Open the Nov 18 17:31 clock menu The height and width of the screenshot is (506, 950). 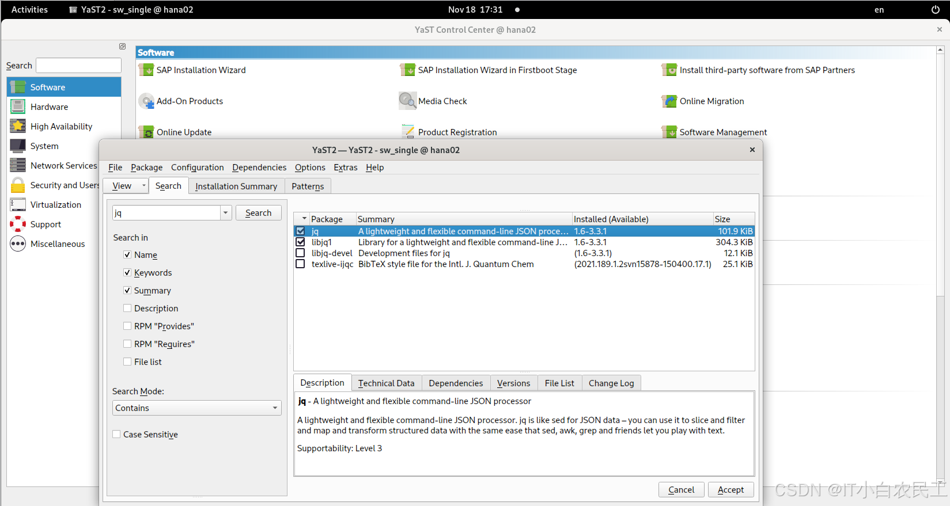tap(475, 9)
